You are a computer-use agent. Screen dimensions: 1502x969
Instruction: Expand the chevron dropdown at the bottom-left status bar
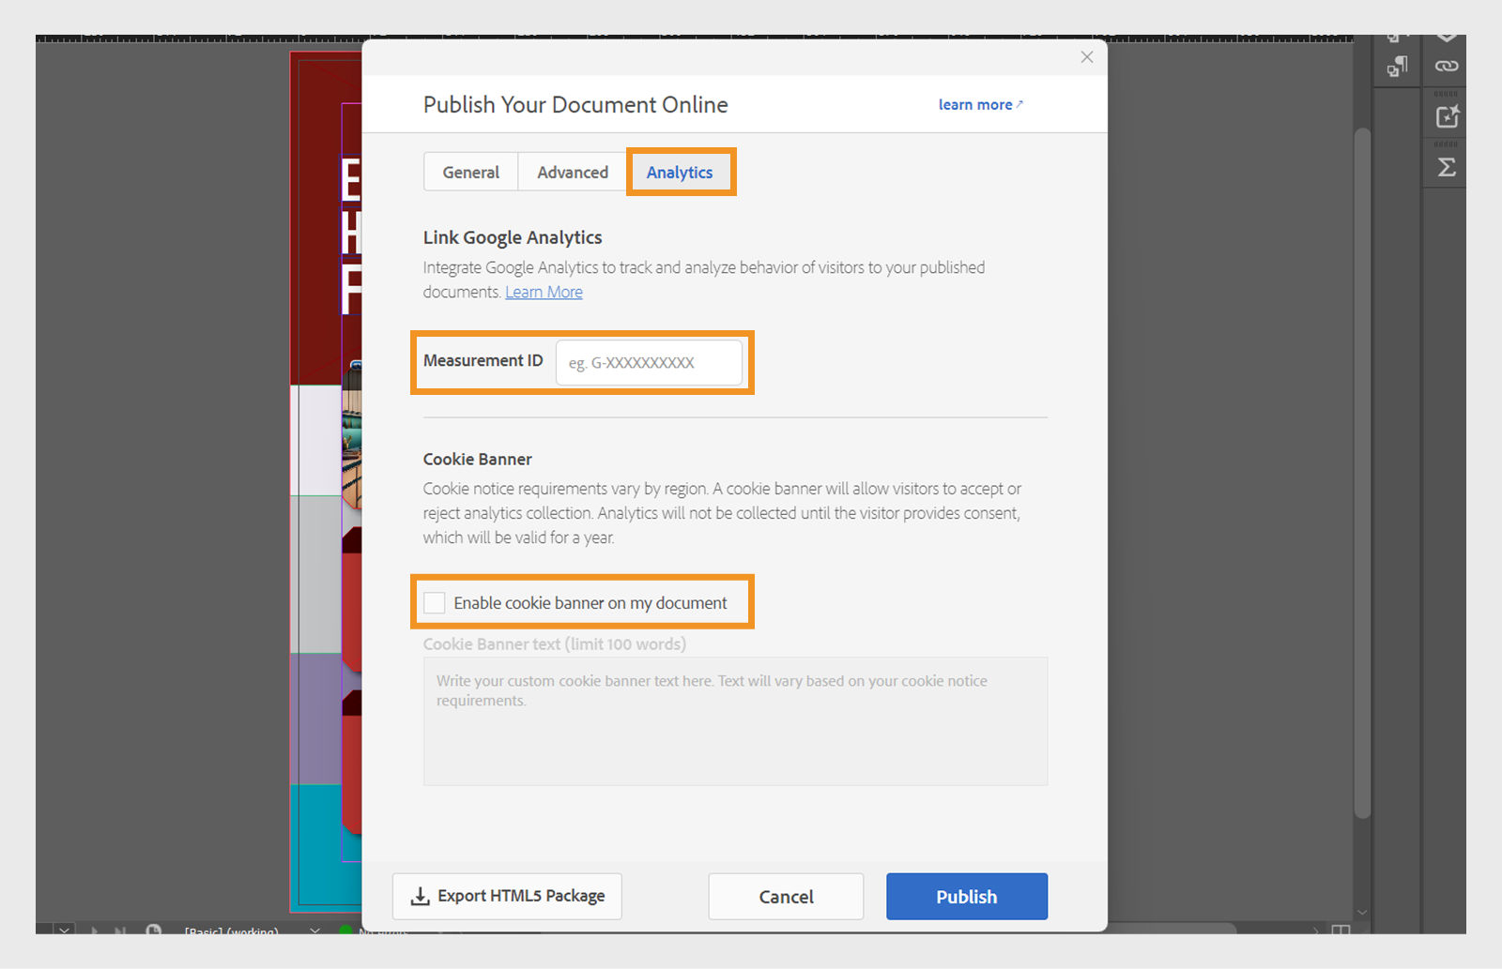[x=64, y=930]
